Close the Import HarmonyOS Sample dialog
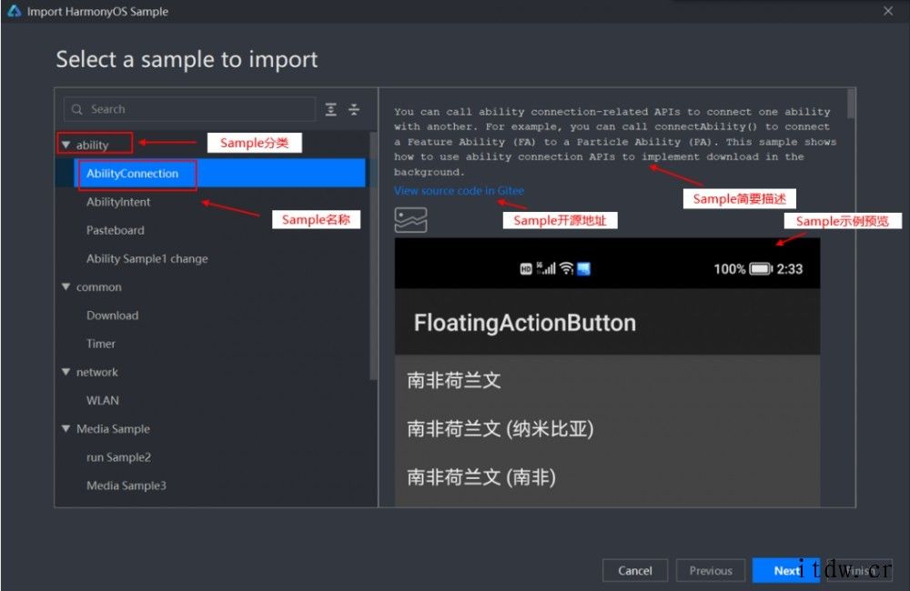The width and height of the screenshot is (910, 591). (888, 11)
